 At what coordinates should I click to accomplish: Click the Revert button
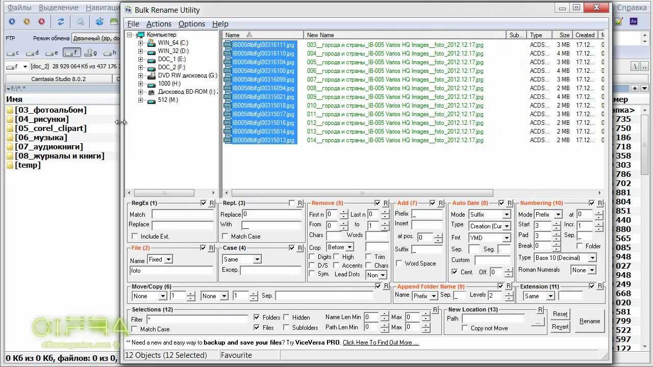560,327
